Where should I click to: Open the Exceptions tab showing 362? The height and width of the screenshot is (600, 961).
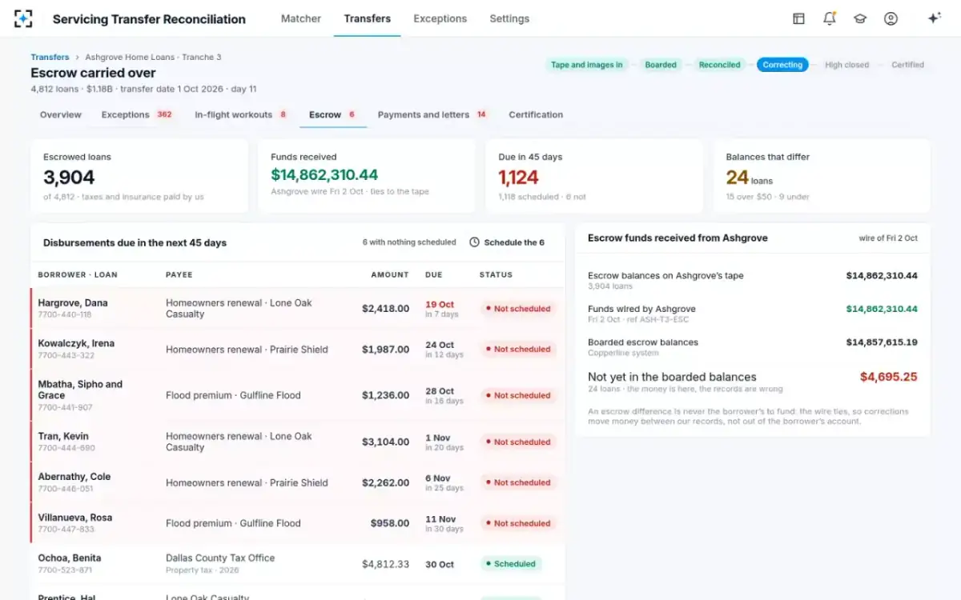coord(137,114)
